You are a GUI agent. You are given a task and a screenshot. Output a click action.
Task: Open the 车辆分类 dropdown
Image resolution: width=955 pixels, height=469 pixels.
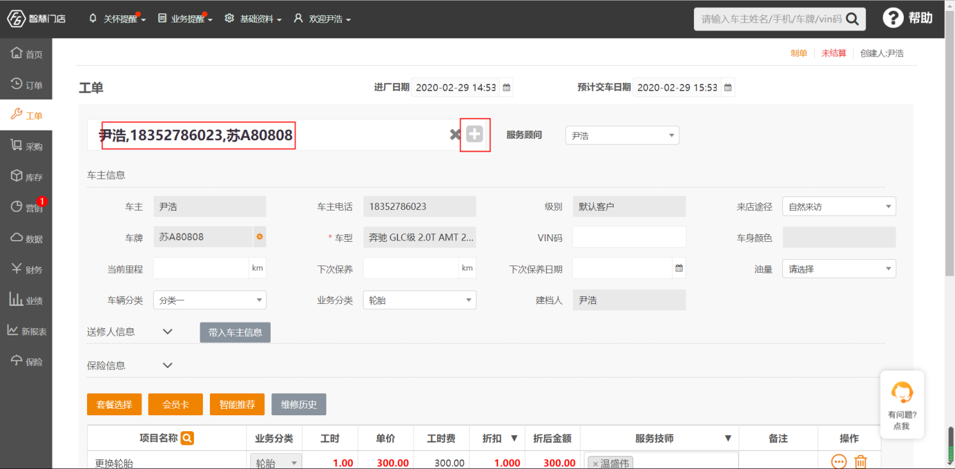(x=210, y=299)
